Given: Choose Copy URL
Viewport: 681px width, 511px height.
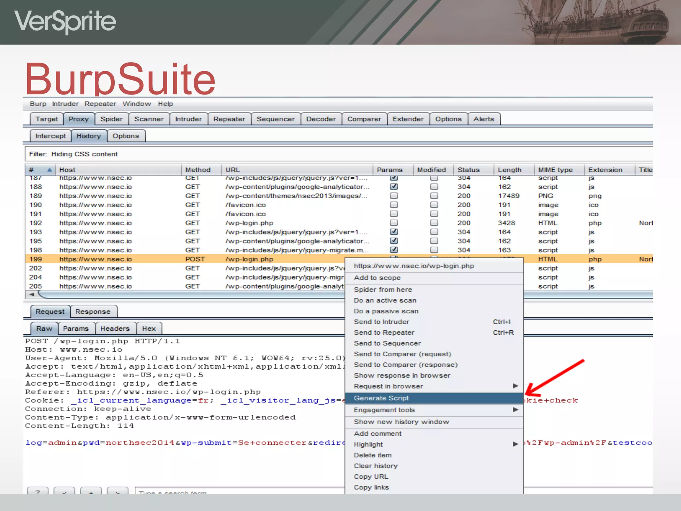Looking at the screenshot, I should click(434, 476).
